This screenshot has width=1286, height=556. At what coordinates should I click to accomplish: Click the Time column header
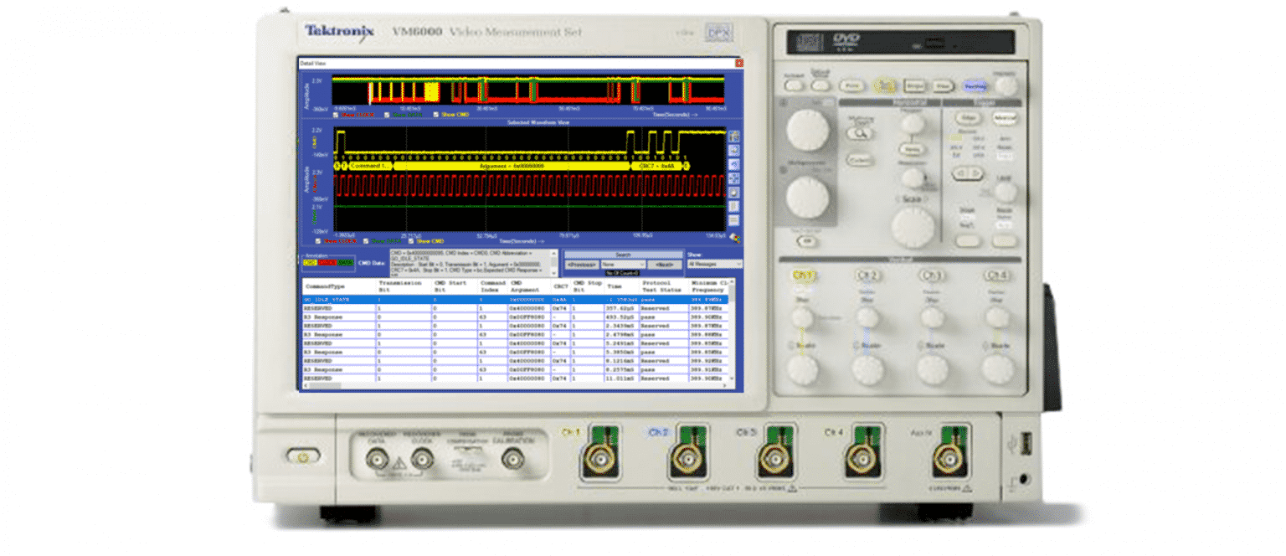[620, 286]
